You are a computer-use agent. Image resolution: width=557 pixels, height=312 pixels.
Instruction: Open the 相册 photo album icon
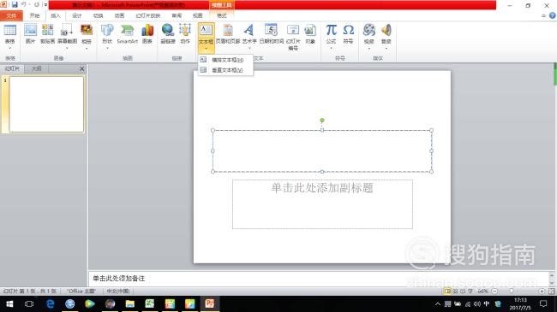point(87,30)
